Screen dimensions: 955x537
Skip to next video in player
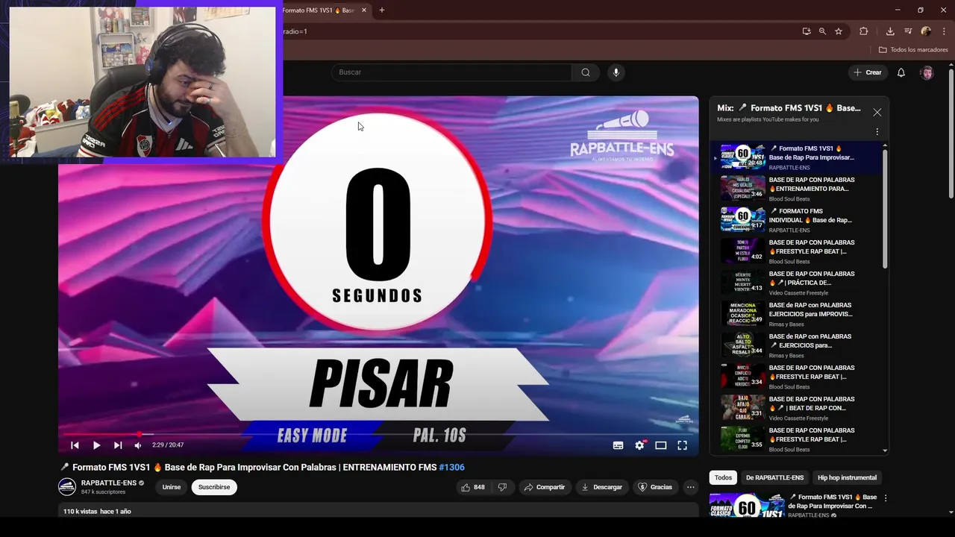[x=118, y=445]
